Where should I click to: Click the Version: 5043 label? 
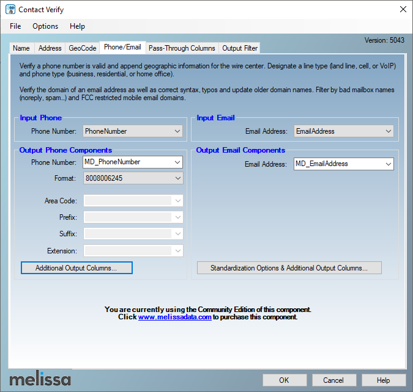pos(384,40)
